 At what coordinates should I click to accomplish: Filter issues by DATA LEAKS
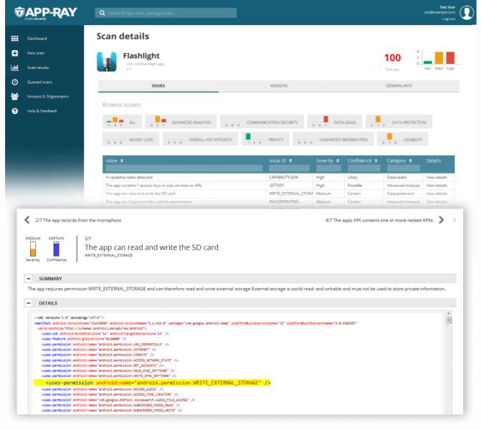click(x=335, y=121)
